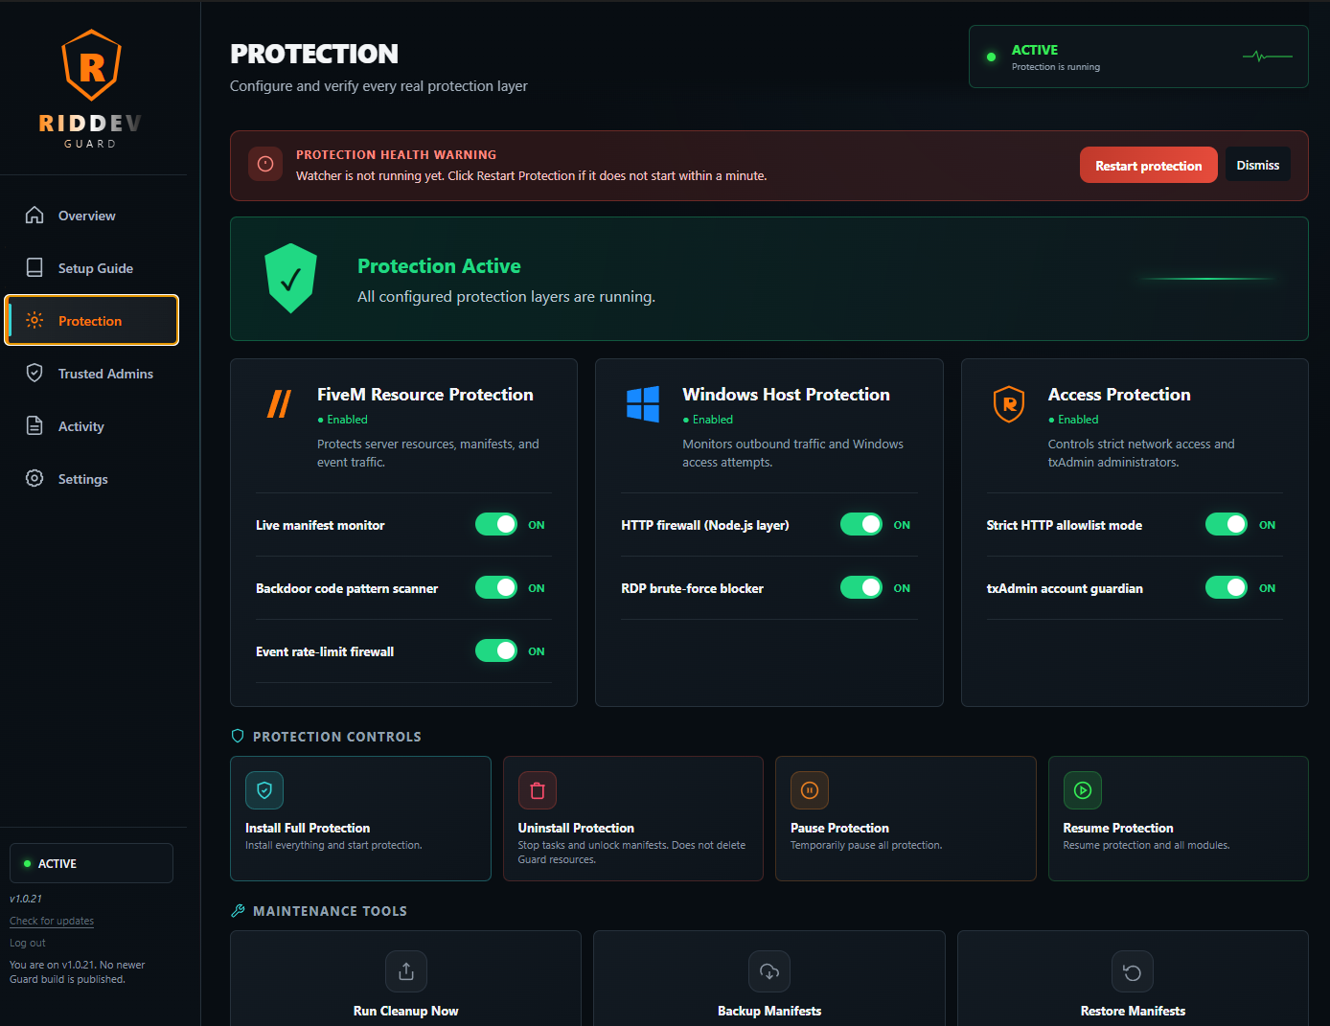
Task: Click the Settings gear icon
Action: click(34, 479)
